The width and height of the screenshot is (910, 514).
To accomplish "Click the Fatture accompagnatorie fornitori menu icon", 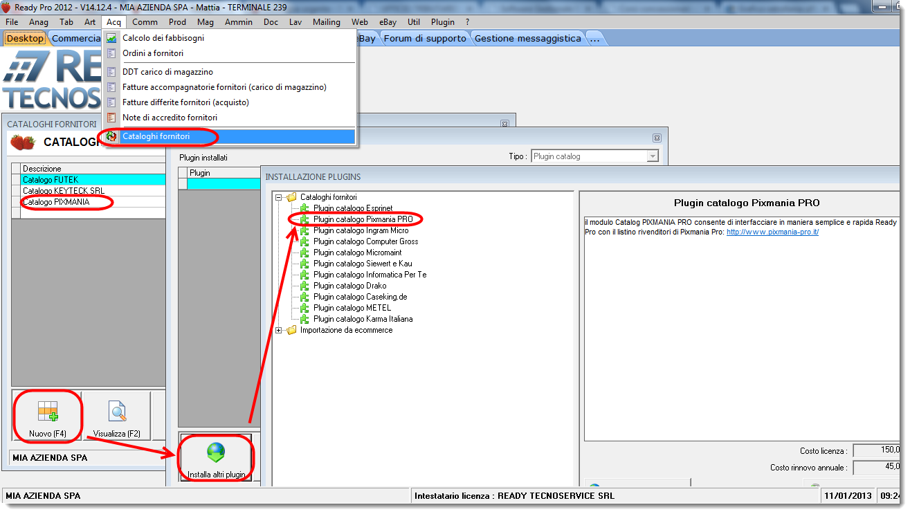I will pyautogui.click(x=111, y=87).
